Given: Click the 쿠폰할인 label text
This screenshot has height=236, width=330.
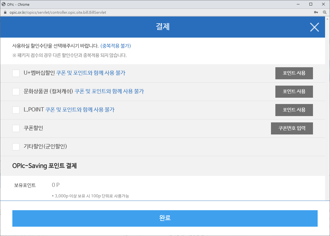Looking at the screenshot, I should pyautogui.click(x=33, y=128).
